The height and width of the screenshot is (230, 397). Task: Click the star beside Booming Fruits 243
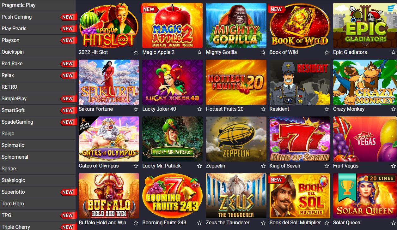click(x=199, y=223)
